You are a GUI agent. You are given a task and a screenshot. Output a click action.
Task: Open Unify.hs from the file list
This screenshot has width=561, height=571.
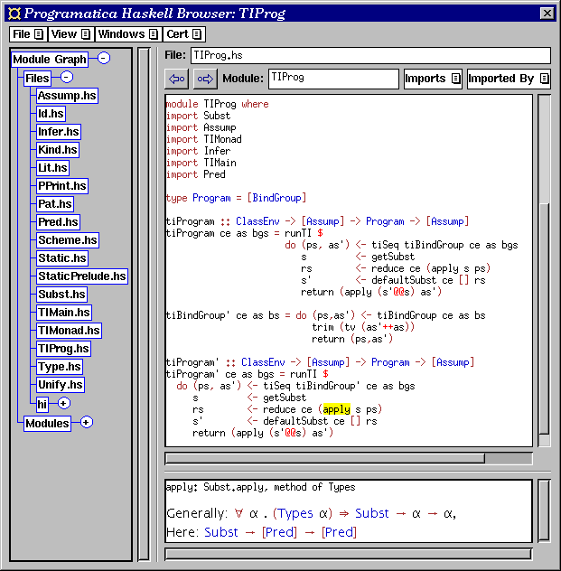(x=60, y=385)
